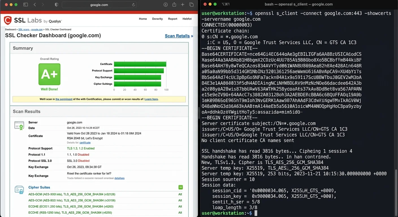Click Alt on the v32128 cipher row

[x=180, y=194]
